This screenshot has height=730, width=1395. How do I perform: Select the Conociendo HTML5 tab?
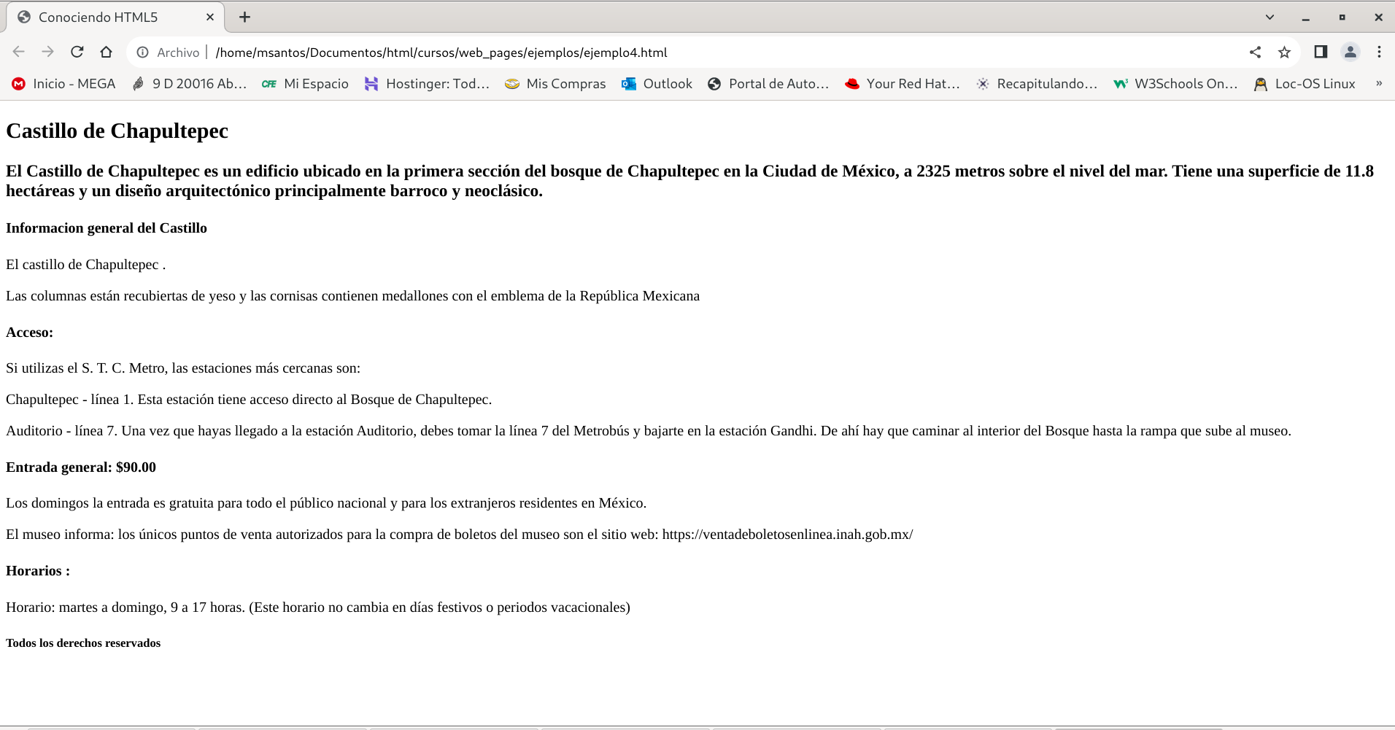click(x=98, y=17)
